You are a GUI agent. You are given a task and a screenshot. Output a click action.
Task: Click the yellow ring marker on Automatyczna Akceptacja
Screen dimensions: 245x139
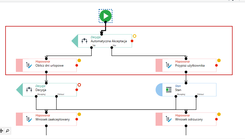[134, 36]
